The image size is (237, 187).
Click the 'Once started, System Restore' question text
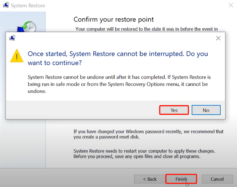[118, 58]
